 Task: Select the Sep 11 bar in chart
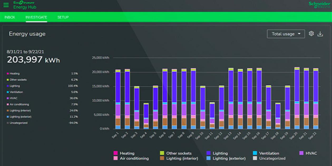212,116
